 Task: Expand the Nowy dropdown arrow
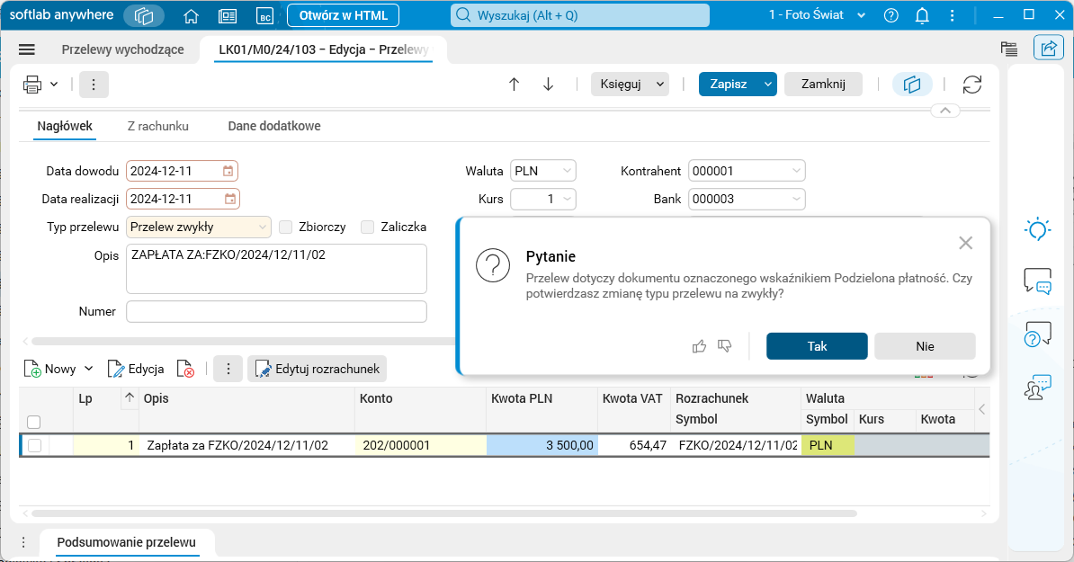[x=88, y=369]
